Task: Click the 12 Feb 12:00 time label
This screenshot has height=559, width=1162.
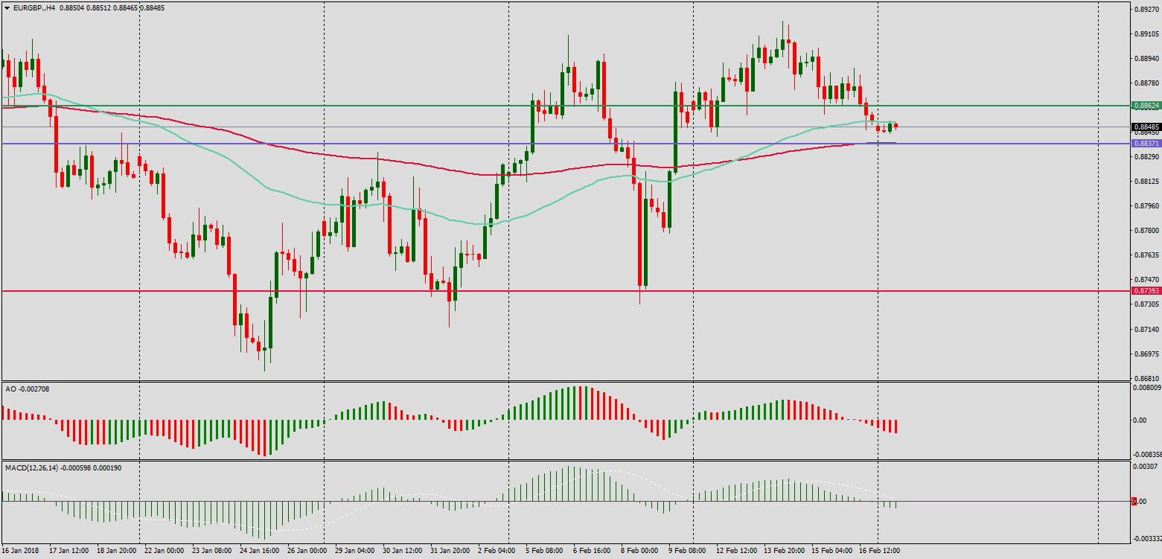Action: point(735,551)
